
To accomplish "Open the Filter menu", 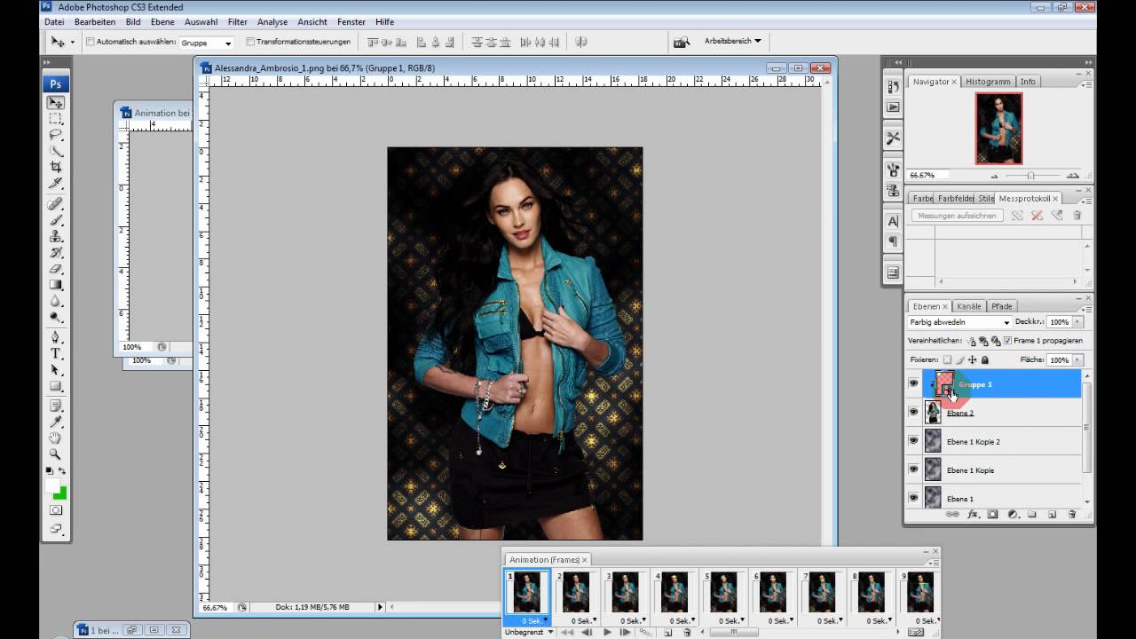I will click(237, 21).
